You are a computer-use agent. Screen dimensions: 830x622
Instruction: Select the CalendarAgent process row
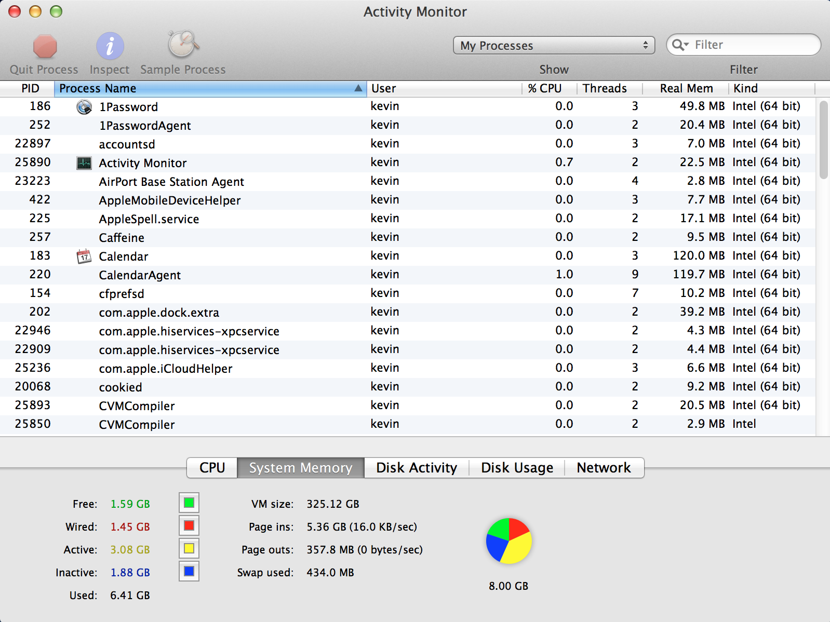pyautogui.click(x=408, y=275)
